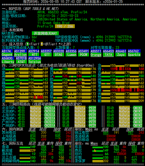Click CN2GIA in the 北京TCP 电信 row
145x166 pixels.
(50, 108)
